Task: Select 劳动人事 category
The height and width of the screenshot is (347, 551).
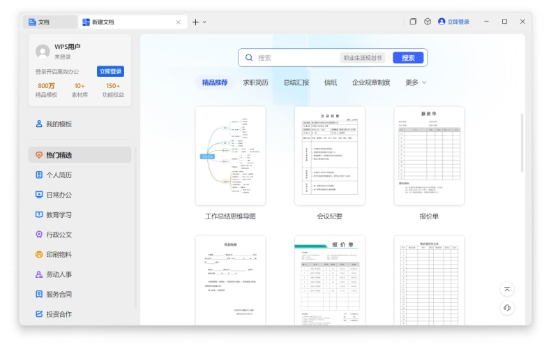Action: [80, 274]
